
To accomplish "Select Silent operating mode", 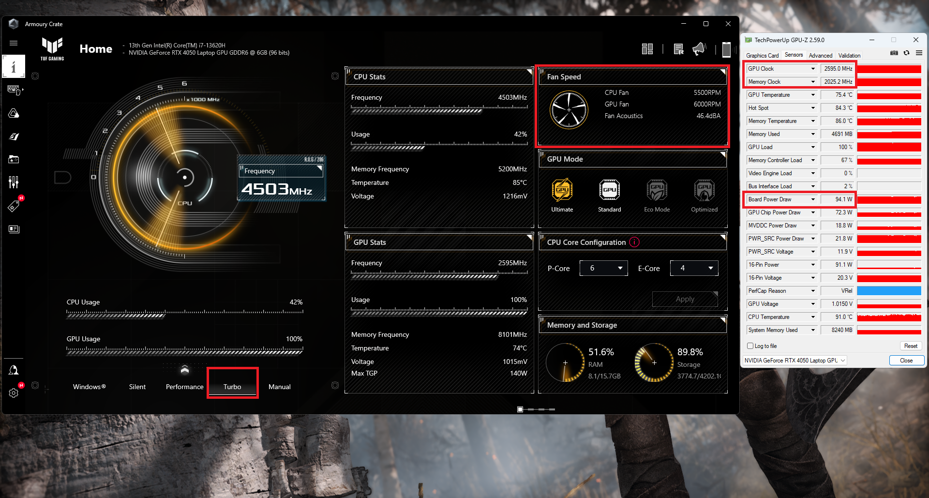I will click(x=137, y=387).
